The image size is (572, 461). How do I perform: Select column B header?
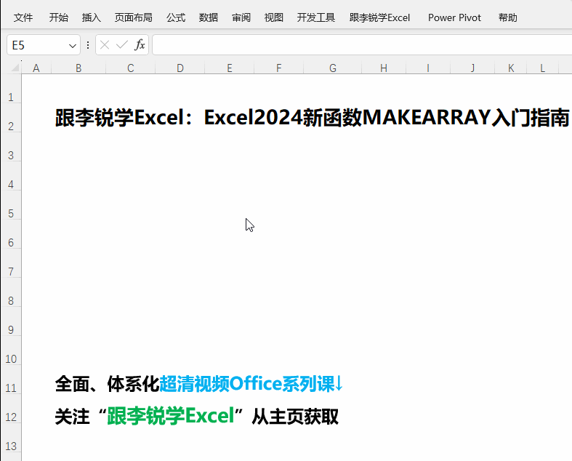[78, 68]
